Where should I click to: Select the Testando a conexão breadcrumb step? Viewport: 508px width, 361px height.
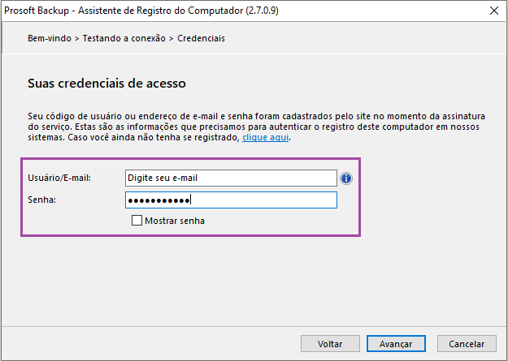pyautogui.click(x=124, y=38)
